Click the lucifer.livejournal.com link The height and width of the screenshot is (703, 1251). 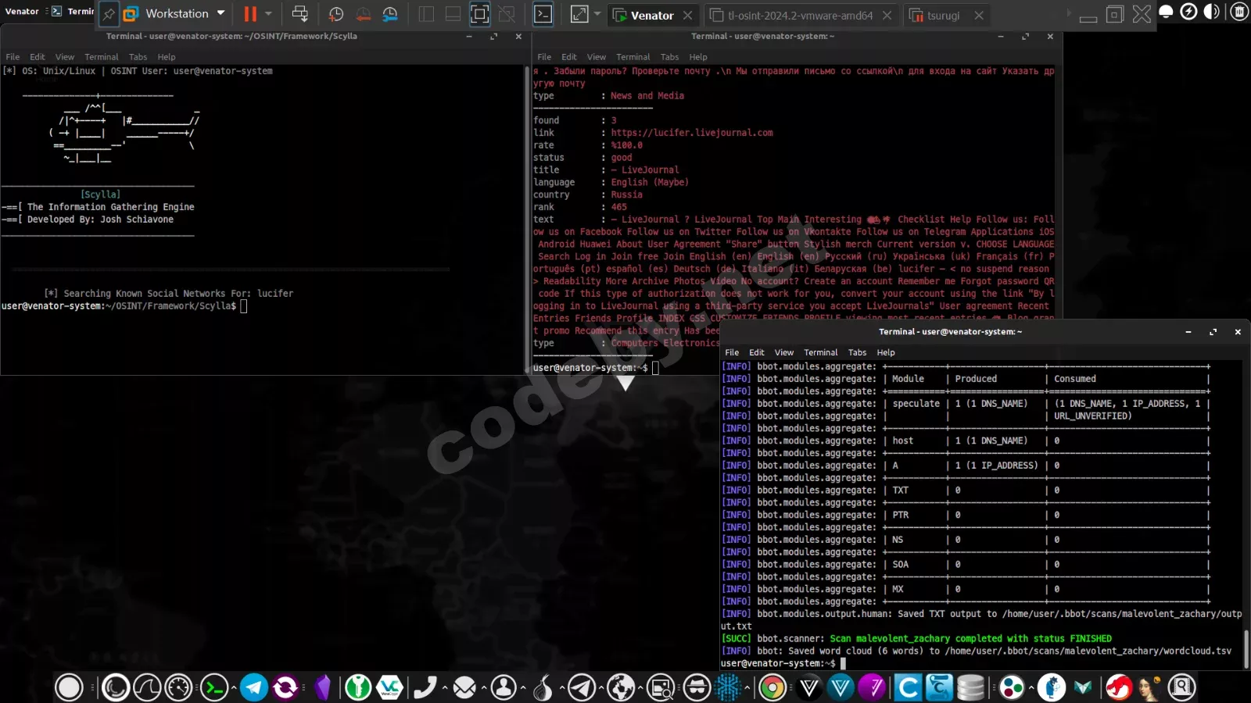[693, 132]
